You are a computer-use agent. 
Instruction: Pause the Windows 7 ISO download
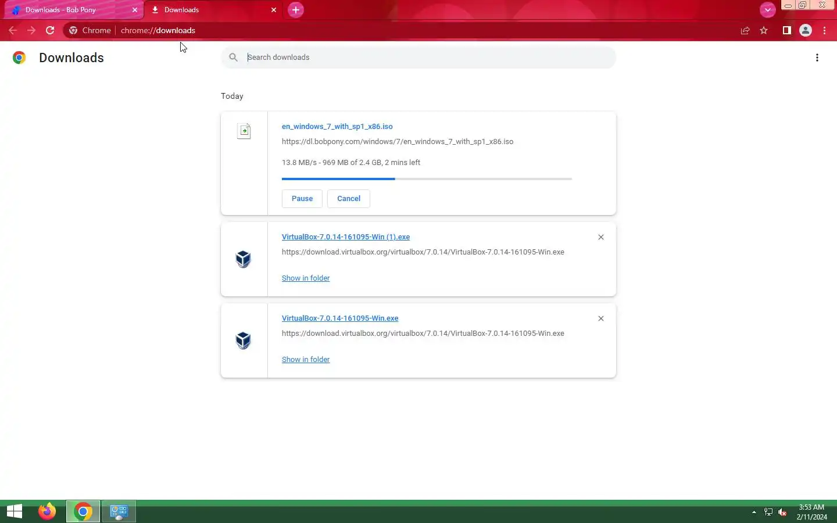302,198
